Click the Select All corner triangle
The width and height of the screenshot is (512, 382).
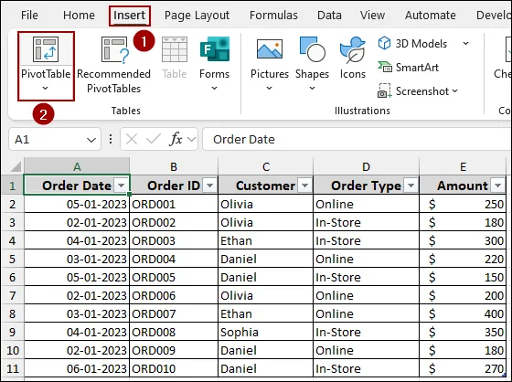coord(16,166)
